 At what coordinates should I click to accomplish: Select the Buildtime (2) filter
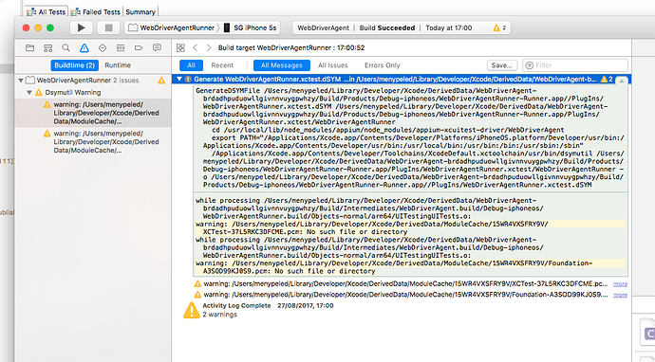[75, 65]
